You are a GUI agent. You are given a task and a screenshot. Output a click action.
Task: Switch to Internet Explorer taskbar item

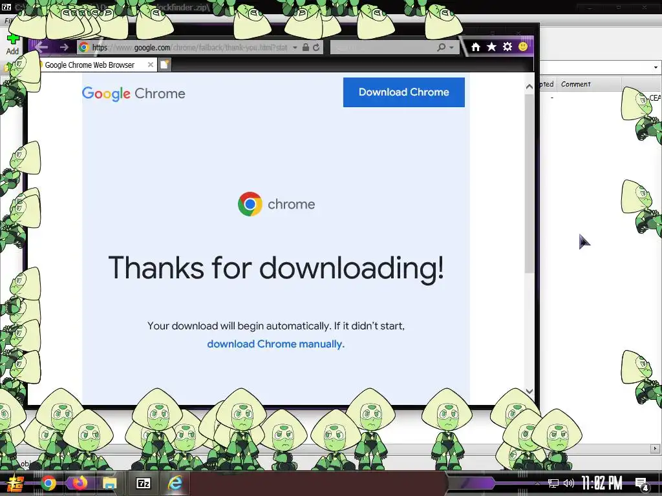(175, 483)
